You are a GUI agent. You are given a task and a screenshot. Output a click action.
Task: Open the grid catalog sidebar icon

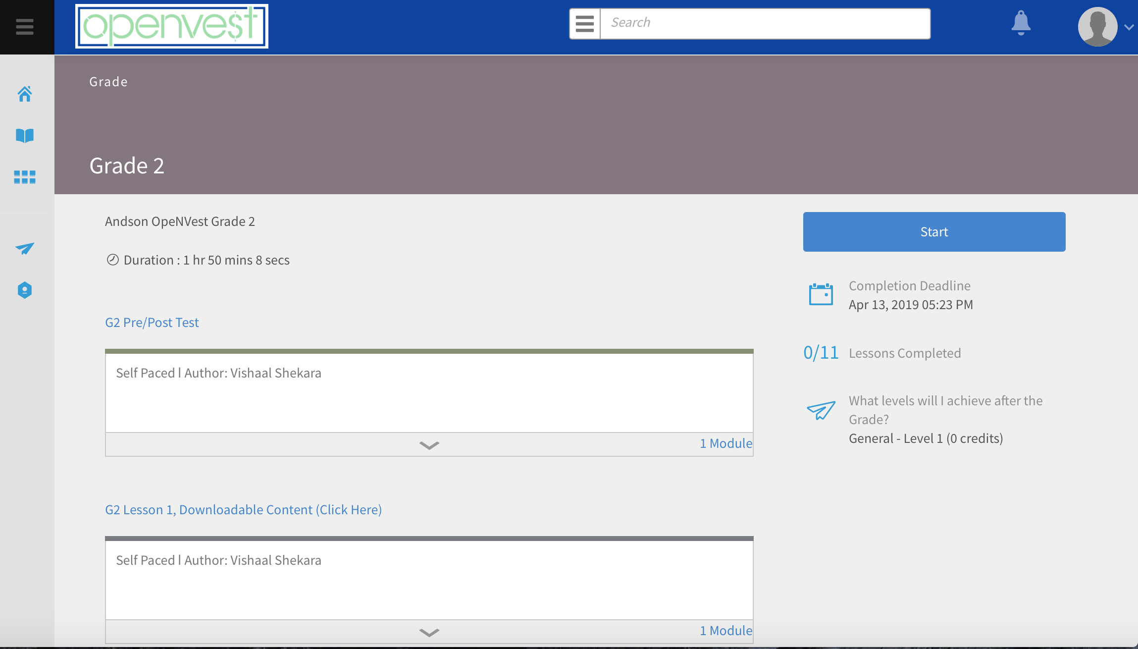(x=25, y=177)
